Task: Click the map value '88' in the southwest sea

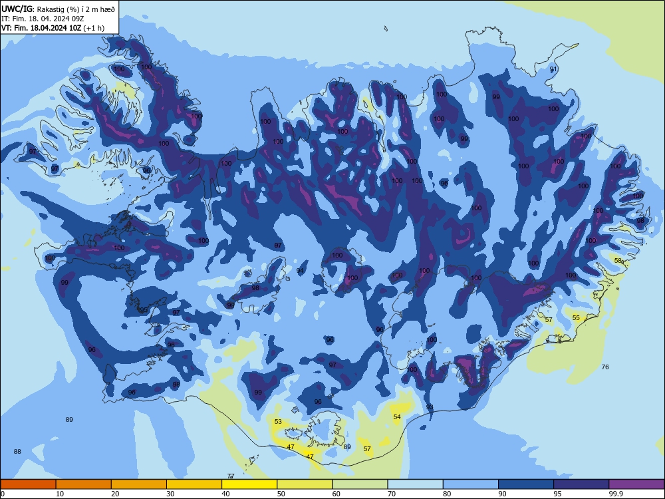Action: click(17, 452)
